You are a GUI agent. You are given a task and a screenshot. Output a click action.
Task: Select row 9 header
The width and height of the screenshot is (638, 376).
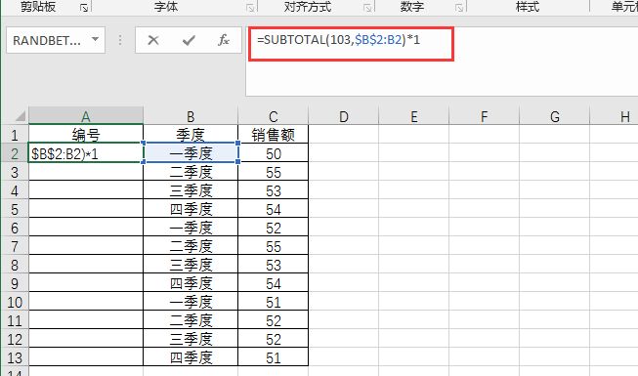pos(15,283)
